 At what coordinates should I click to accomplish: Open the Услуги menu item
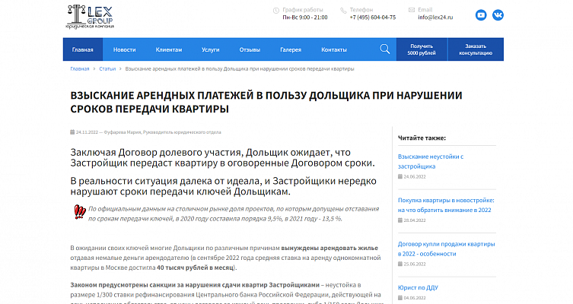[x=211, y=49]
